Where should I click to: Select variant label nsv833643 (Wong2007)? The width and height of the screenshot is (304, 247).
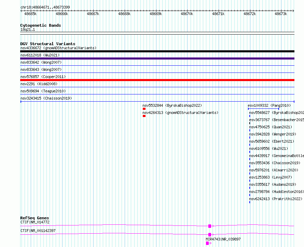tap(41, 69)
